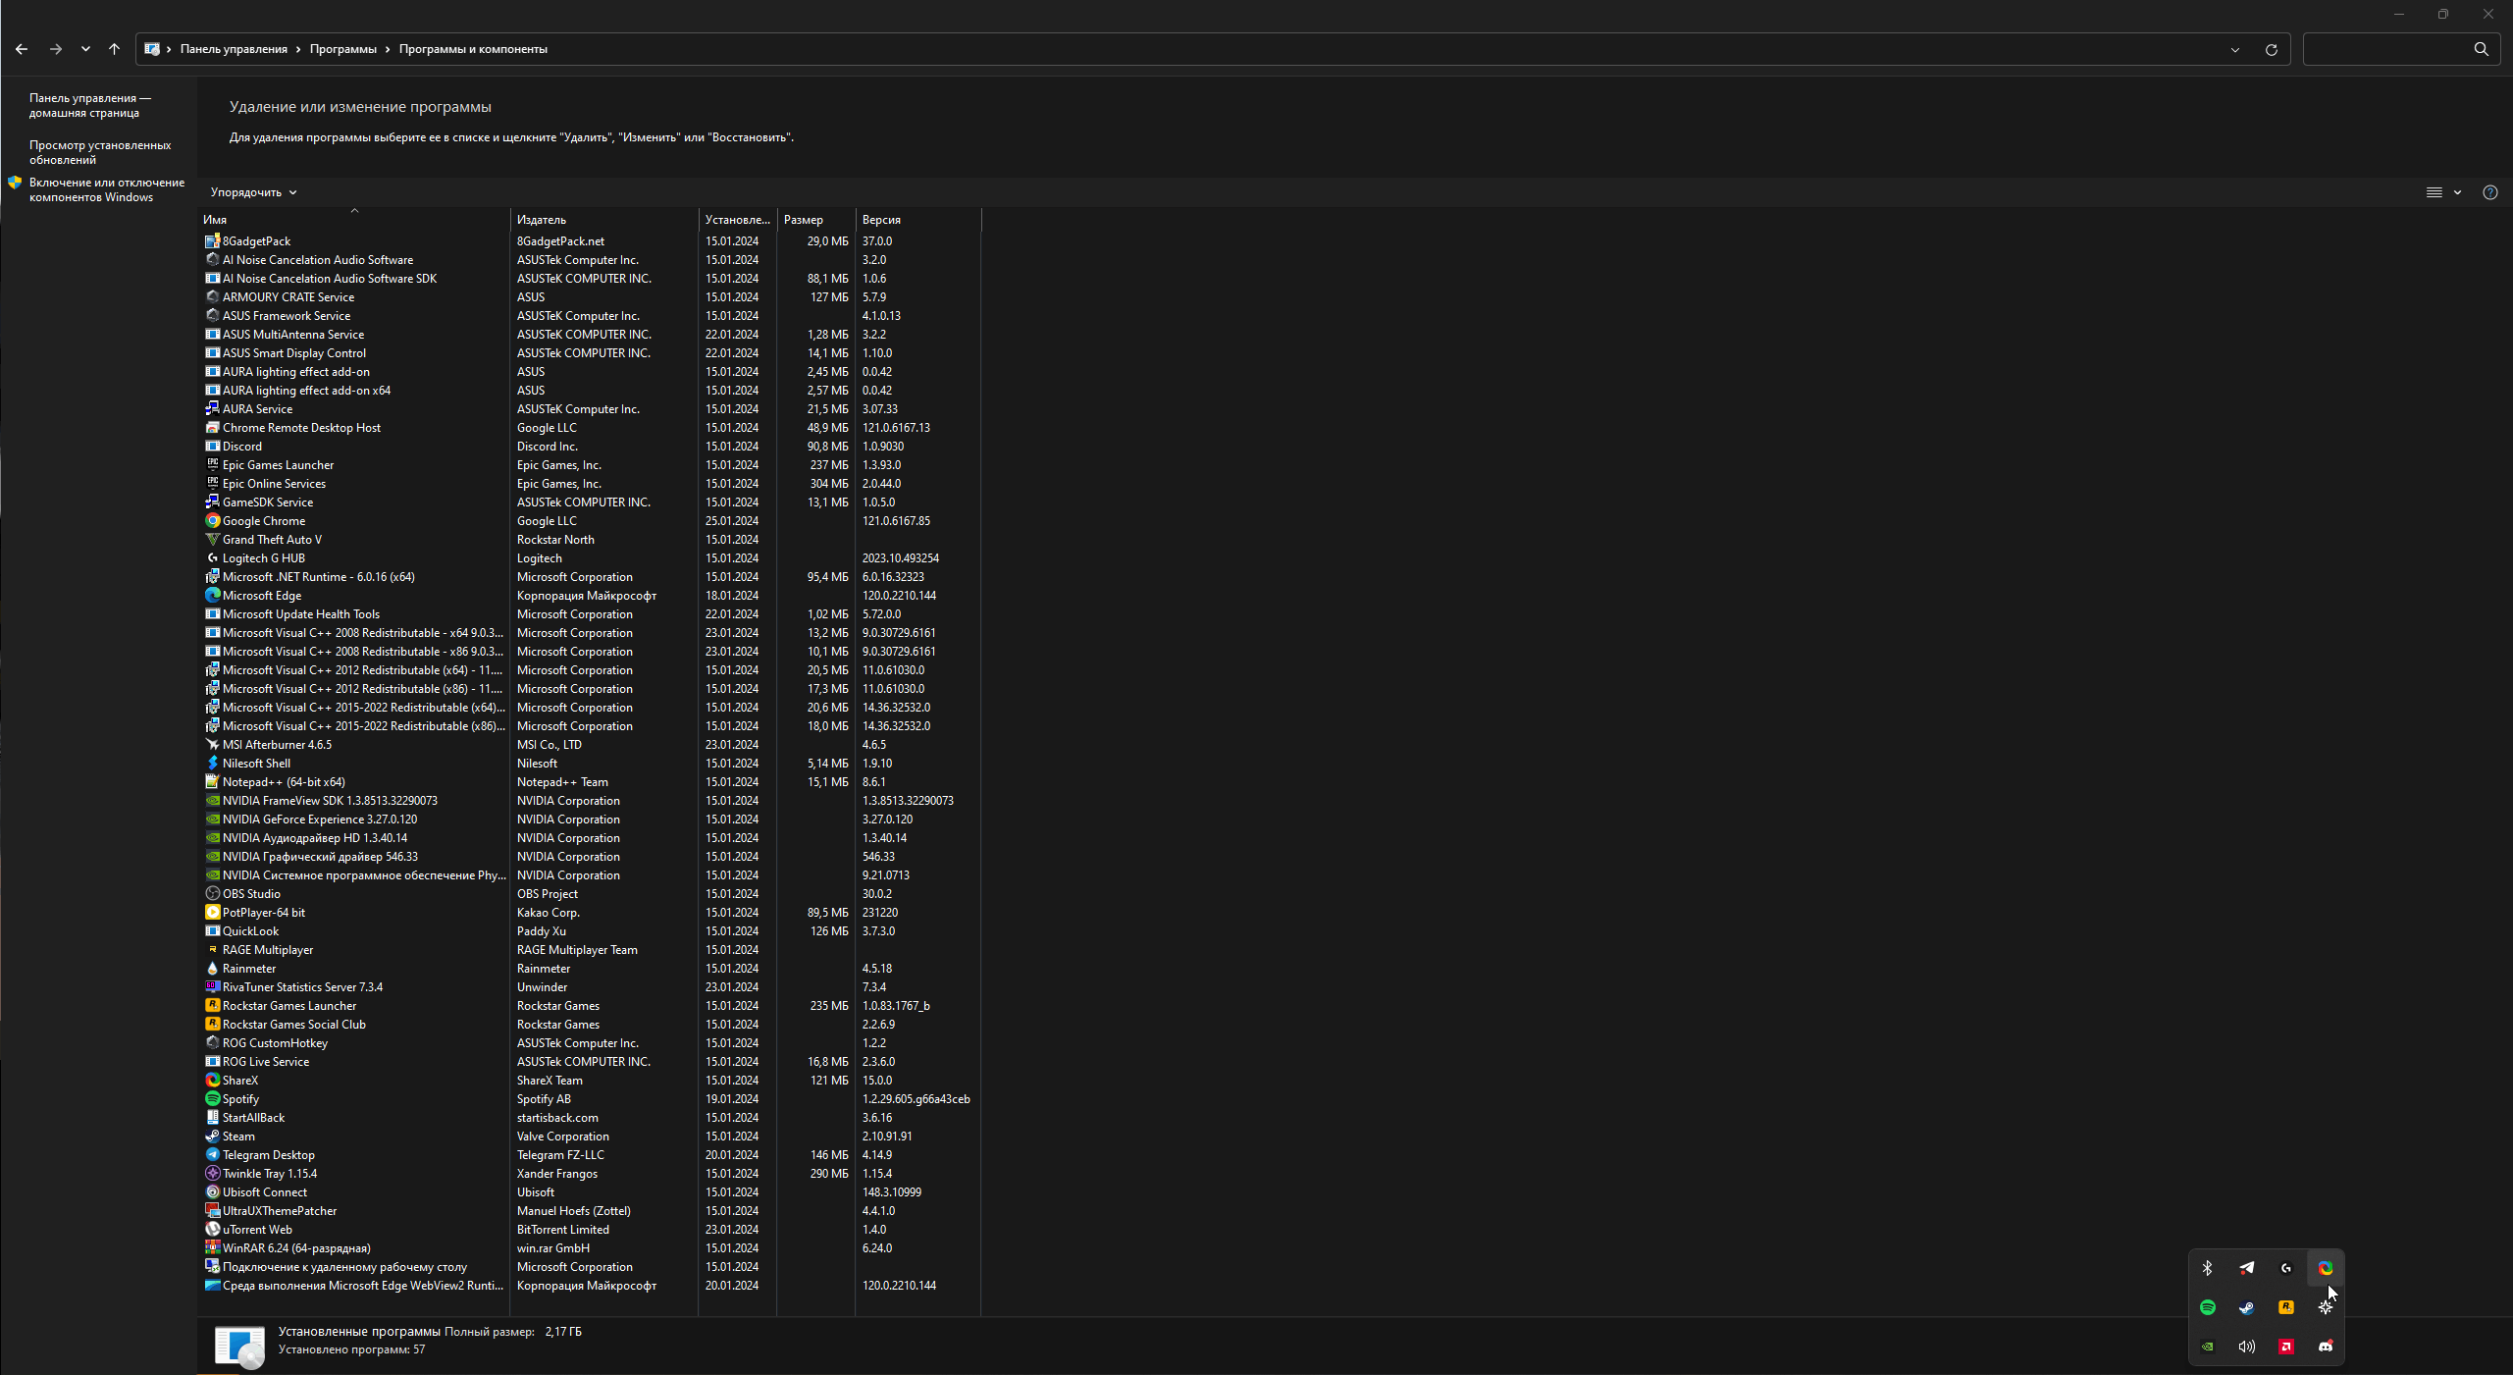Screen dimensions: 2513x1375
Task: Select Telegram Desktop in the list
Action: [591, 1155]
